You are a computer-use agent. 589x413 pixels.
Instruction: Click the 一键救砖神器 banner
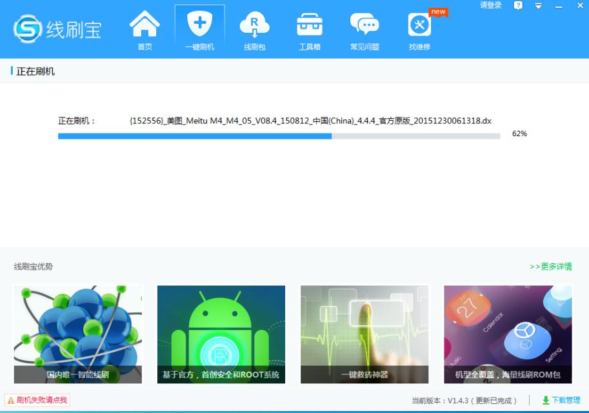(x=364, y=332)
